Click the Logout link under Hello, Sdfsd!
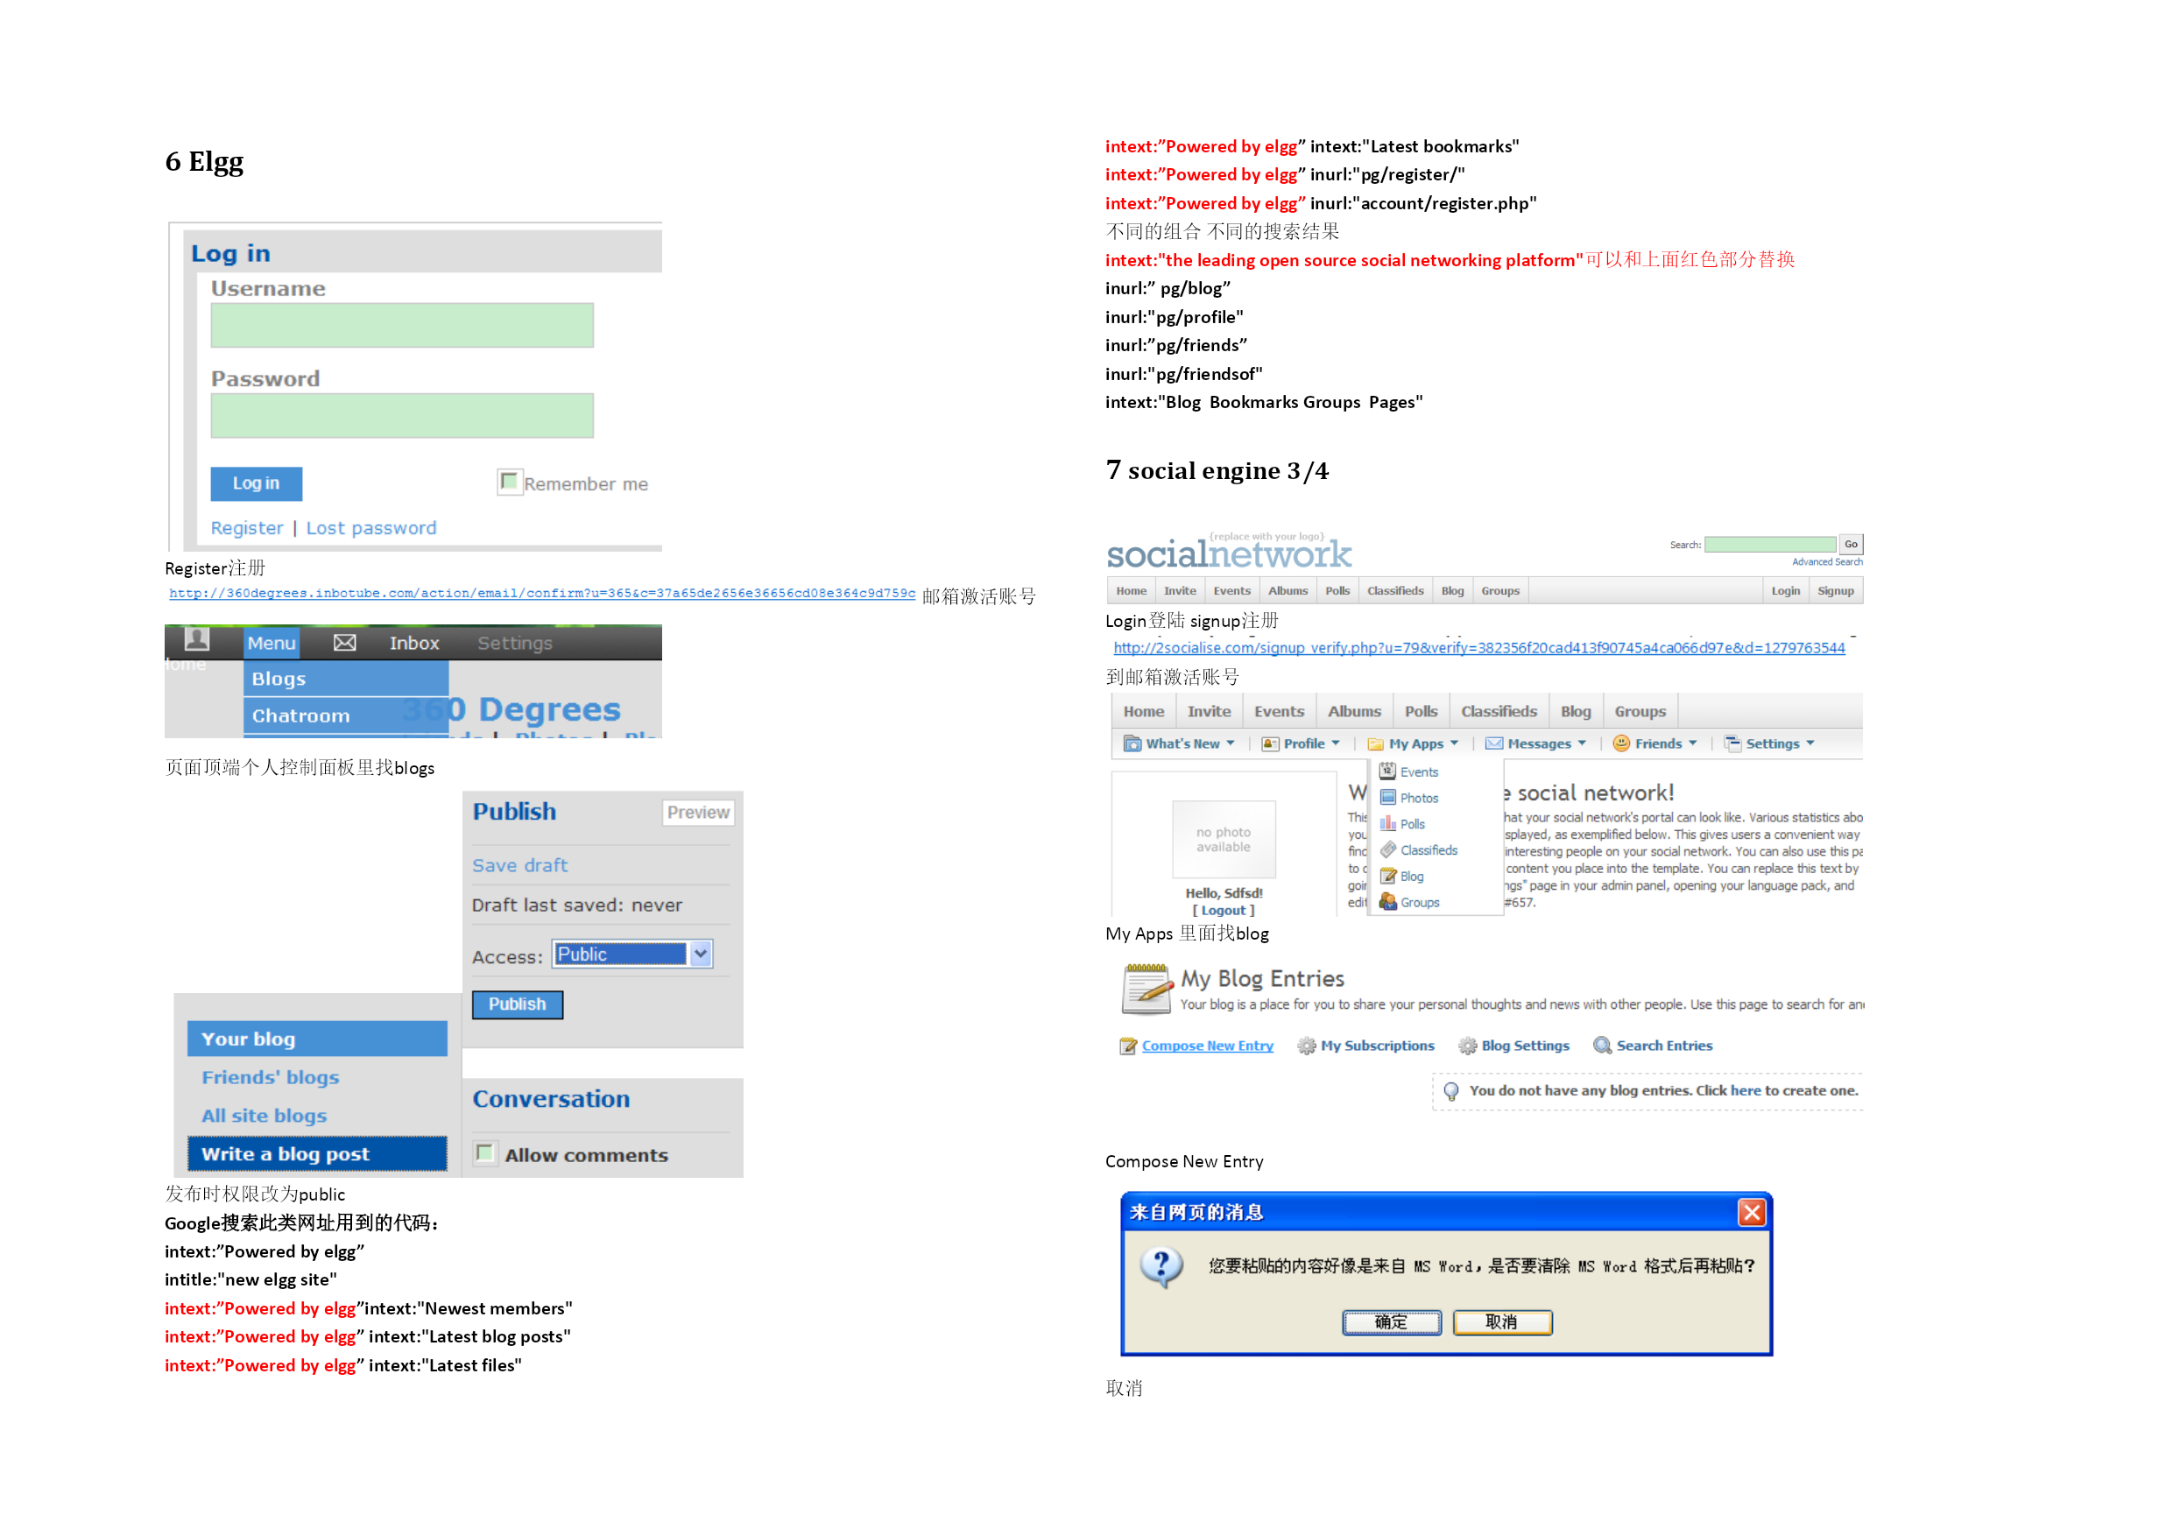Viewport: 2173px width, 1536px height. 1223,911
